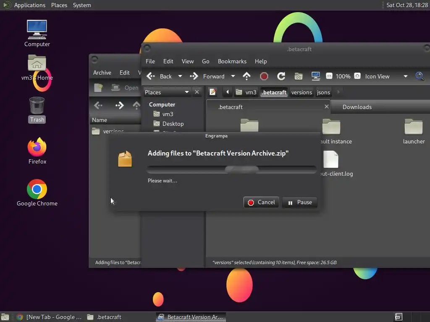Open the Icon View mode dropdown
This screenshot has height=322, width=430.
coord(385,76)
